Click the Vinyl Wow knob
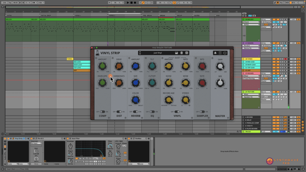The image size is (306, 172). tap(185, 83)
